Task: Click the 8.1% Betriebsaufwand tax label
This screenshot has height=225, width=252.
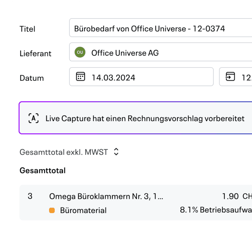Action: pos(216,210)
